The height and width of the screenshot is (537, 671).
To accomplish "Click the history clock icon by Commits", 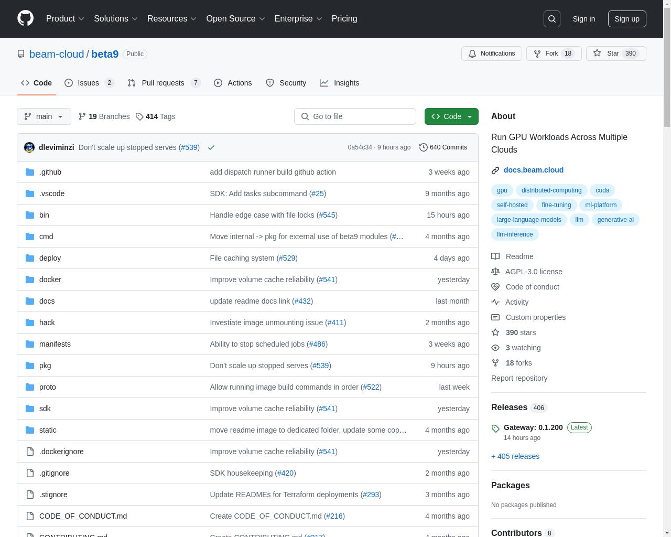I will coord(424,147).
